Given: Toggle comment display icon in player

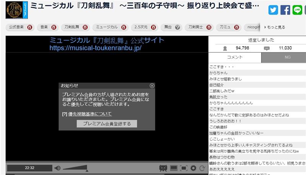Looking at the screenshot, I should point(163,168).
